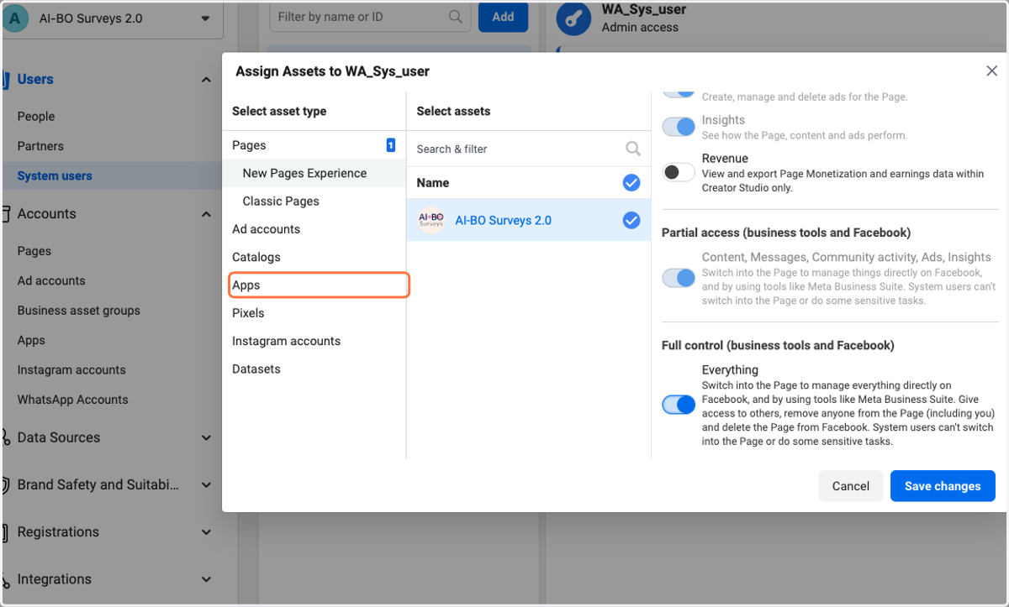Toggle the select-all checkbox next to Name
Viewport: 1009px width, 607px height.
pyautogui.click(x=631, y=182)
